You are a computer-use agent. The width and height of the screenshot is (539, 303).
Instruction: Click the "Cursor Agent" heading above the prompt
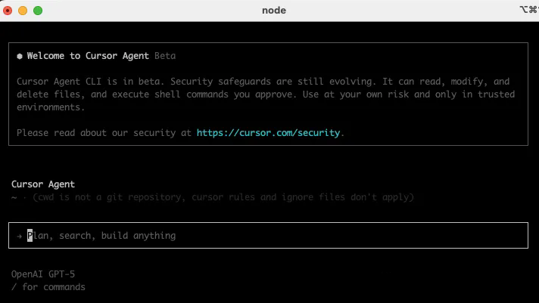coord(43,184)
